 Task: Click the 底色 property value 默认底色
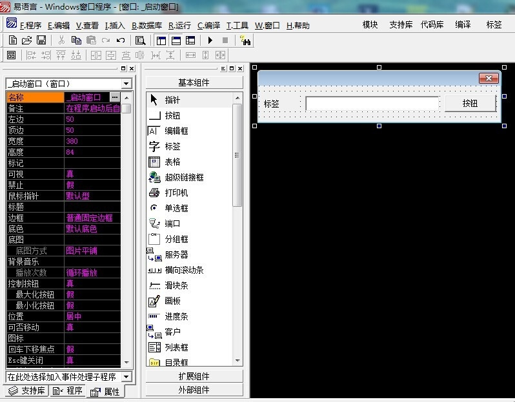click(92, 229)
